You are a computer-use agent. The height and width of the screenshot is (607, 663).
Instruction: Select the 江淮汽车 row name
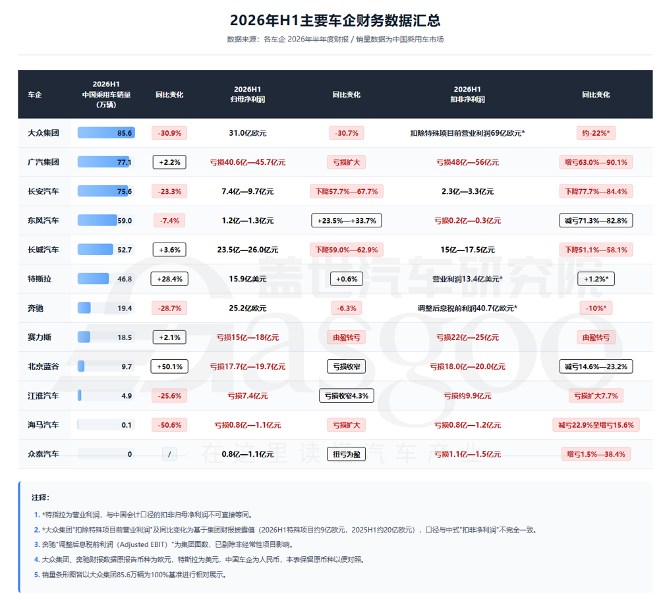pyautogui.click(x=43, y=395)
